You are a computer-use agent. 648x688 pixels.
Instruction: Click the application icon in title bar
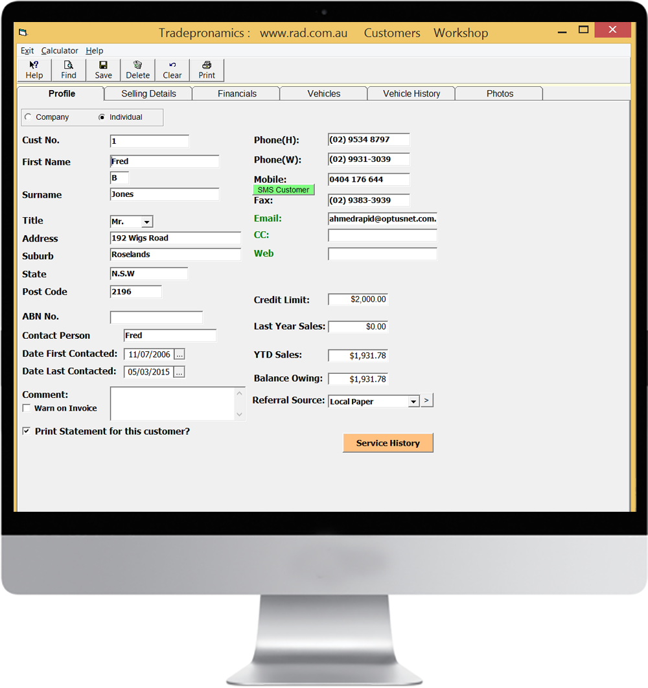click(23, 32)
